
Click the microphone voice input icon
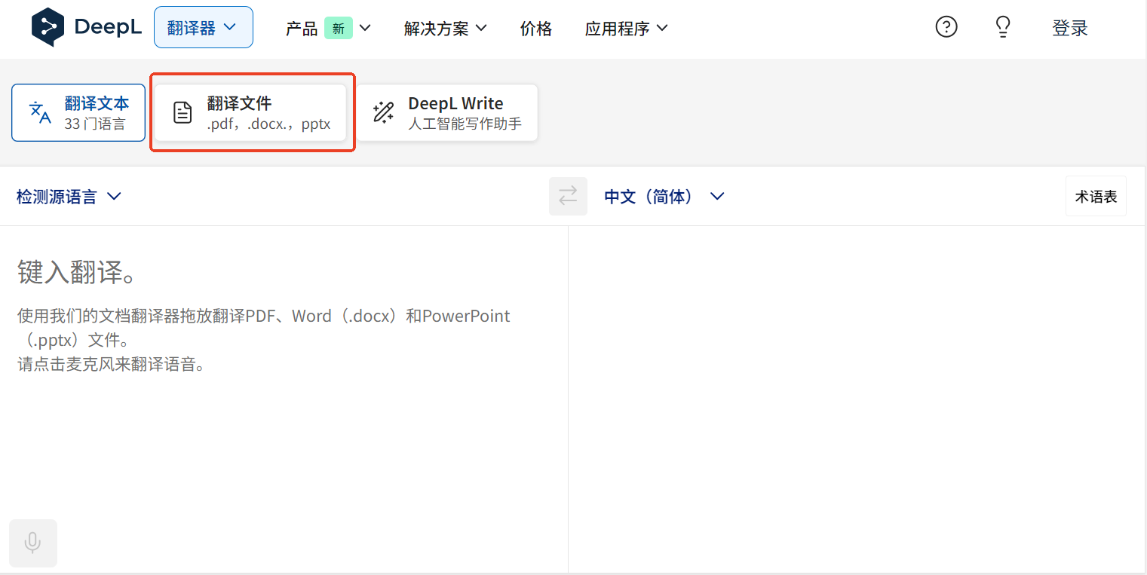tap(32, 543)
